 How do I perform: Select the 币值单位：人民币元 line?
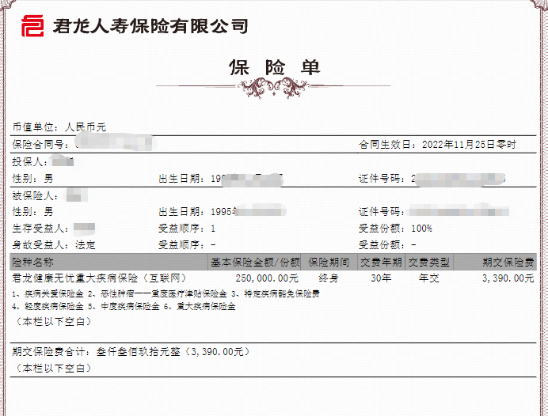click(x=59, y=127)
